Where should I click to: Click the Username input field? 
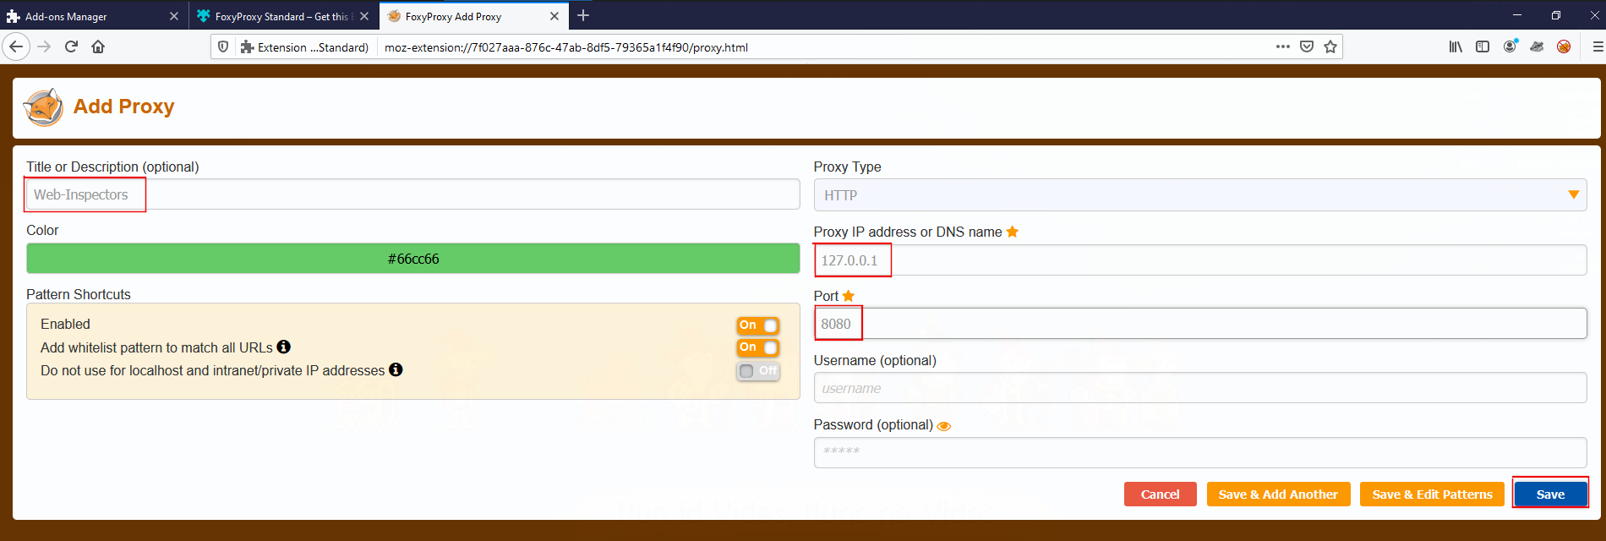[1199, 388]
